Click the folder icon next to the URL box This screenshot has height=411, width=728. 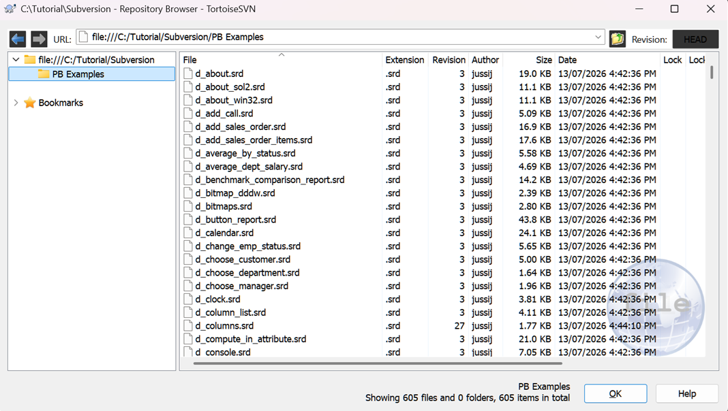pyautogui.click(x=617, y=39)
